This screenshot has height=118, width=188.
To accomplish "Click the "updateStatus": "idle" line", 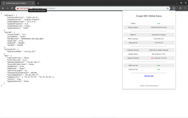I will click(x=18, y=28).
